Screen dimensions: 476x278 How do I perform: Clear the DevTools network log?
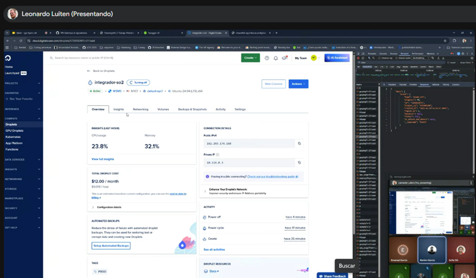coord(363,58)
